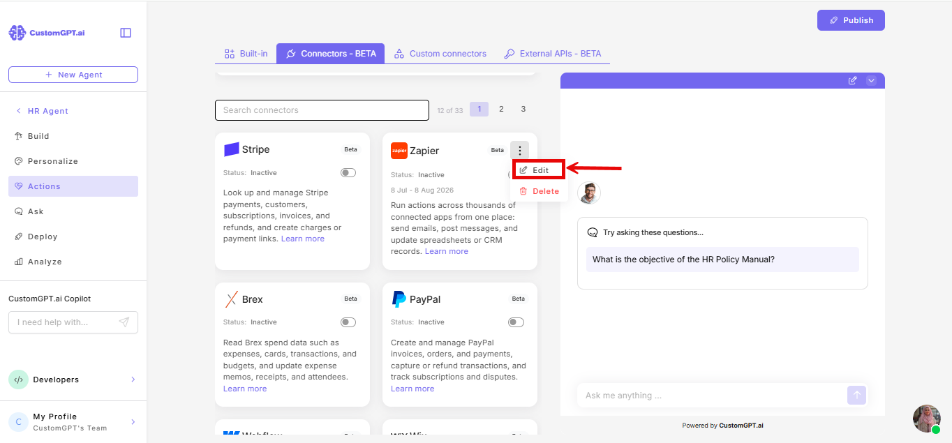Click the agent avatar photo in chat
952x443 pixels.
tap(589, 193)
